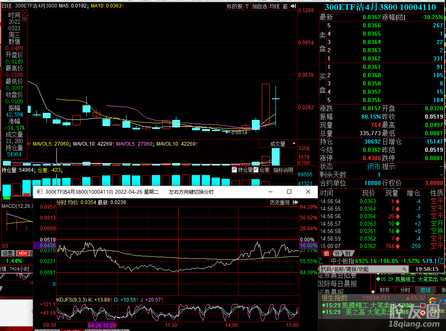Screen dimensions: 446x331
Task: Click the arrow icon beside 窗 button
Action: [293, 6]
